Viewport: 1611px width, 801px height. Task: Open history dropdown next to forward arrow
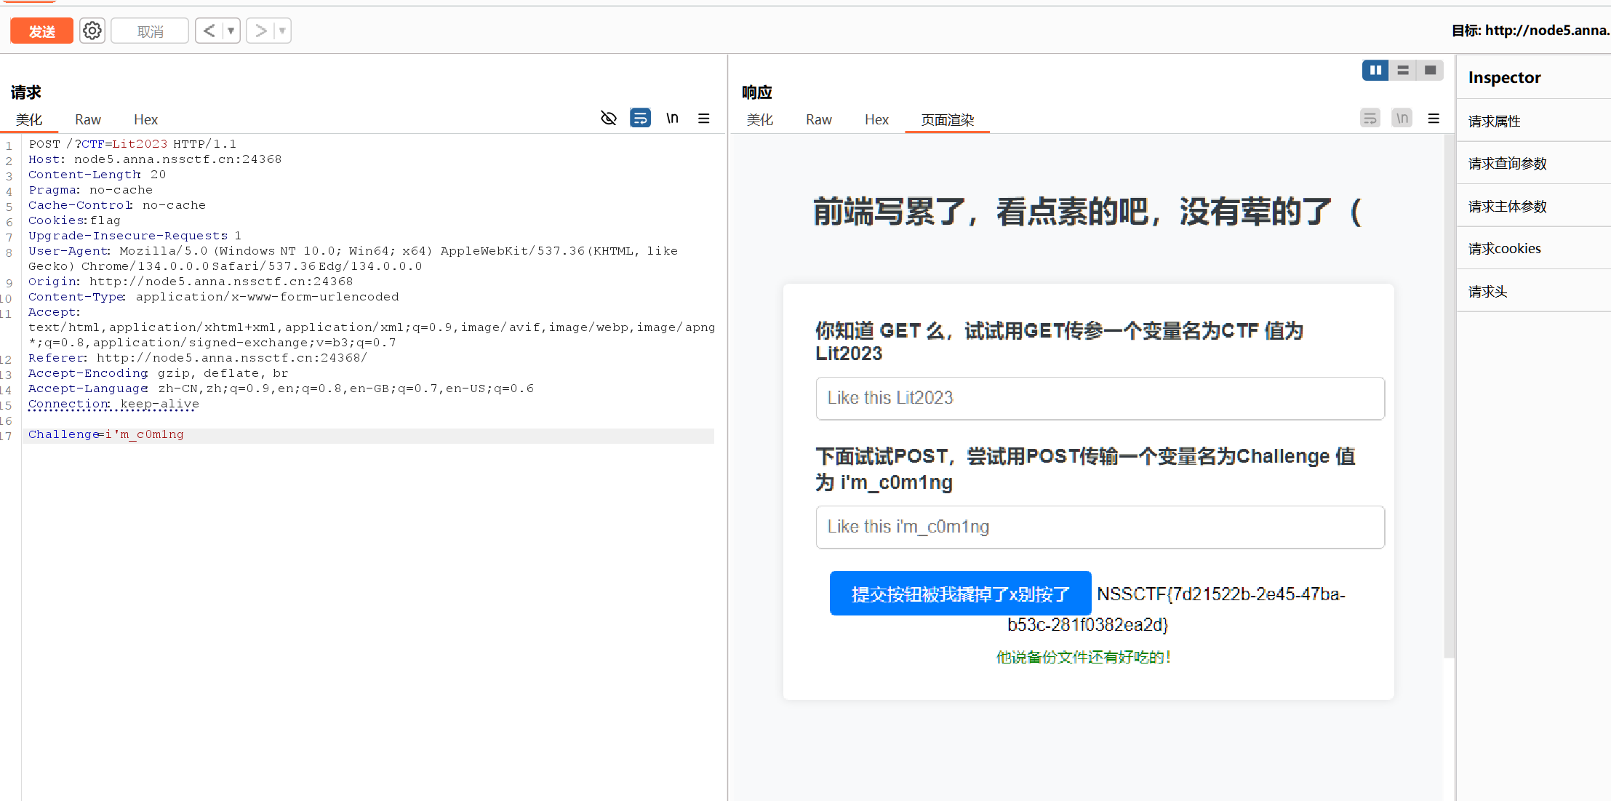(x=282, y=31)
